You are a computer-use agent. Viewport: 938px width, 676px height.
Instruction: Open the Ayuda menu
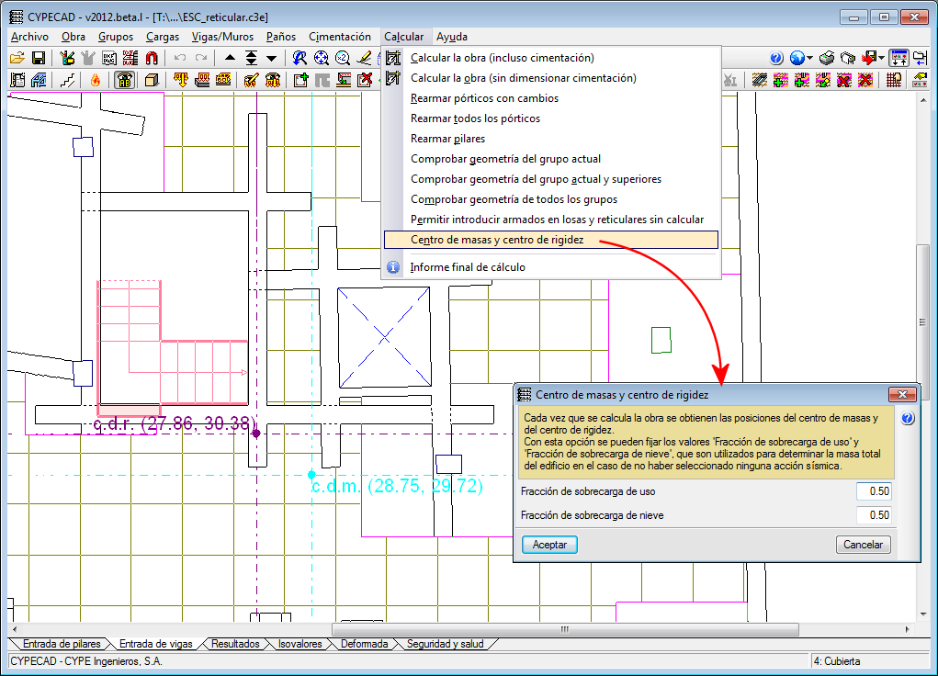coord(452,37)
